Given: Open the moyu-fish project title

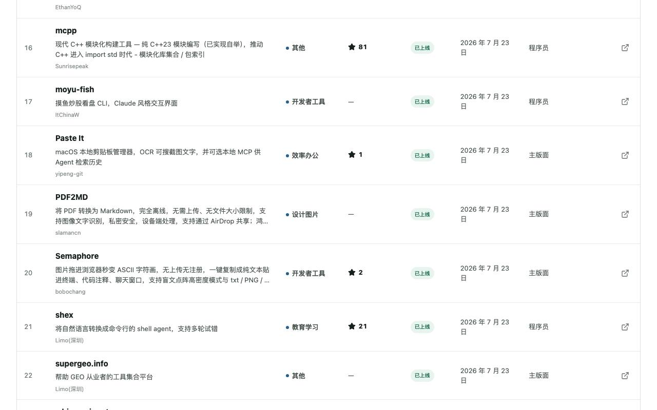Looking at the screenshot, I should [74, 90].
